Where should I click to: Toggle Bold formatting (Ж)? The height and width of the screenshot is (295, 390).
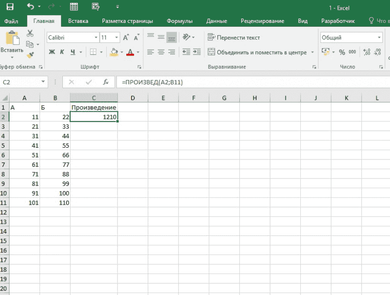pyautogui.click(x=52, y=52)
